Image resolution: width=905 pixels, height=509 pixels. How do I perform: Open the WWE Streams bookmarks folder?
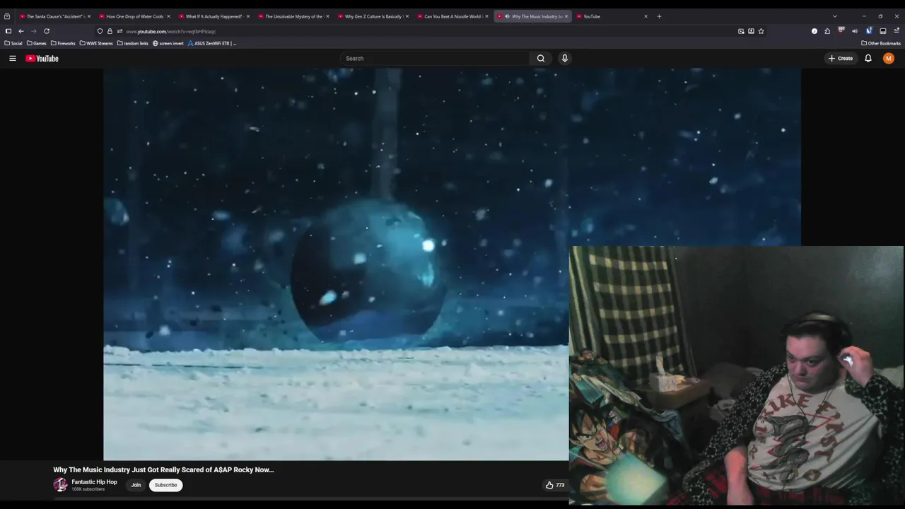point(96,43)
